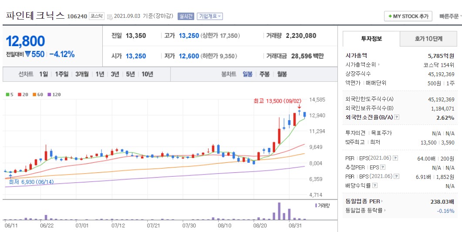Switch to the 투자정보 tab
The height and width of the screenshot is (232, 462).
point(371,39)
